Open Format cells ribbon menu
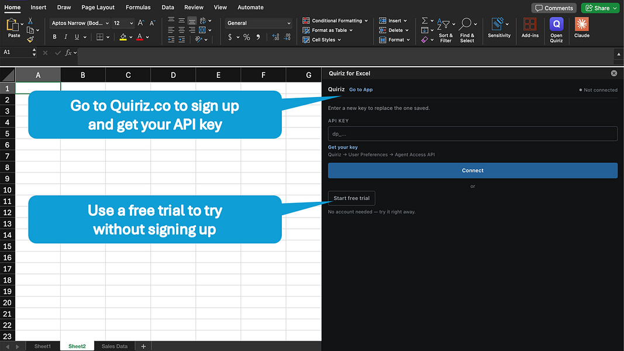The width and height of the screenshot is (624, 351). click(394, 40)
